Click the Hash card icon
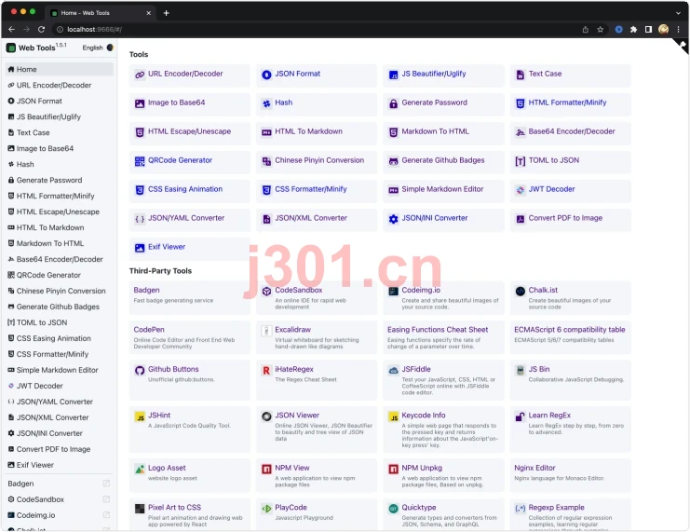 pyautogui.click(x=266, y=103)
